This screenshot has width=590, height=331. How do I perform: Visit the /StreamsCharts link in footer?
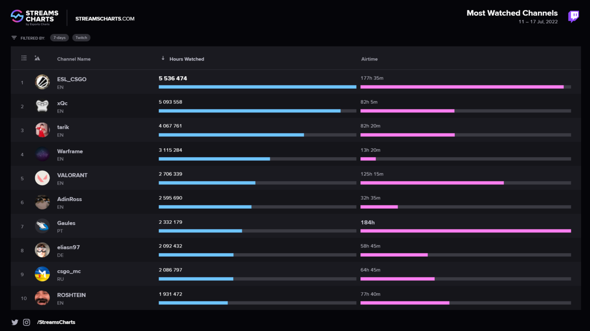coord(56,322)
